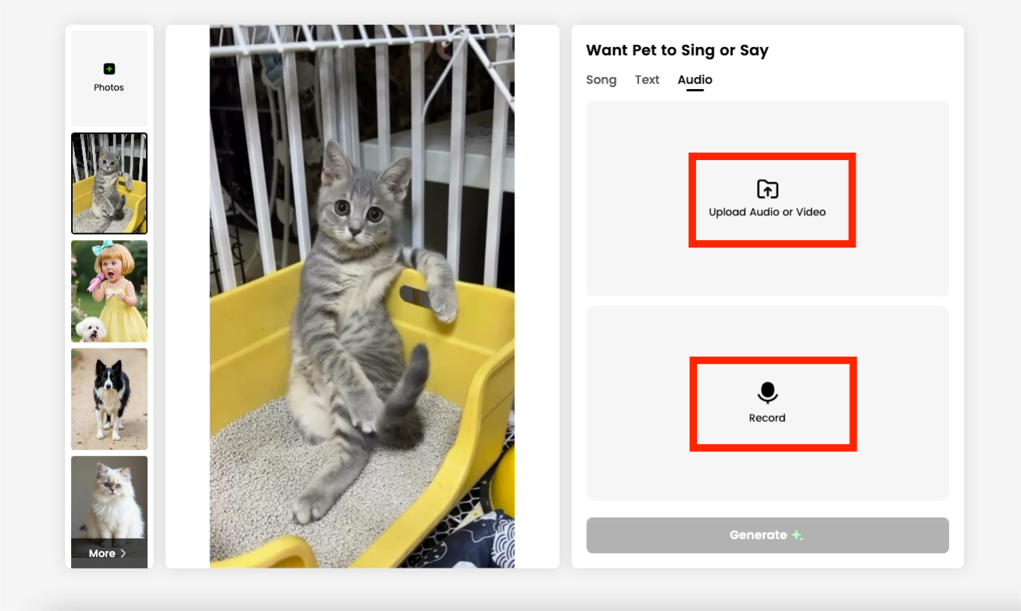Viewport: 1021px width, 611px height.
Task: Click the Want Pet to Sing or Say heading
Action: 677,50
